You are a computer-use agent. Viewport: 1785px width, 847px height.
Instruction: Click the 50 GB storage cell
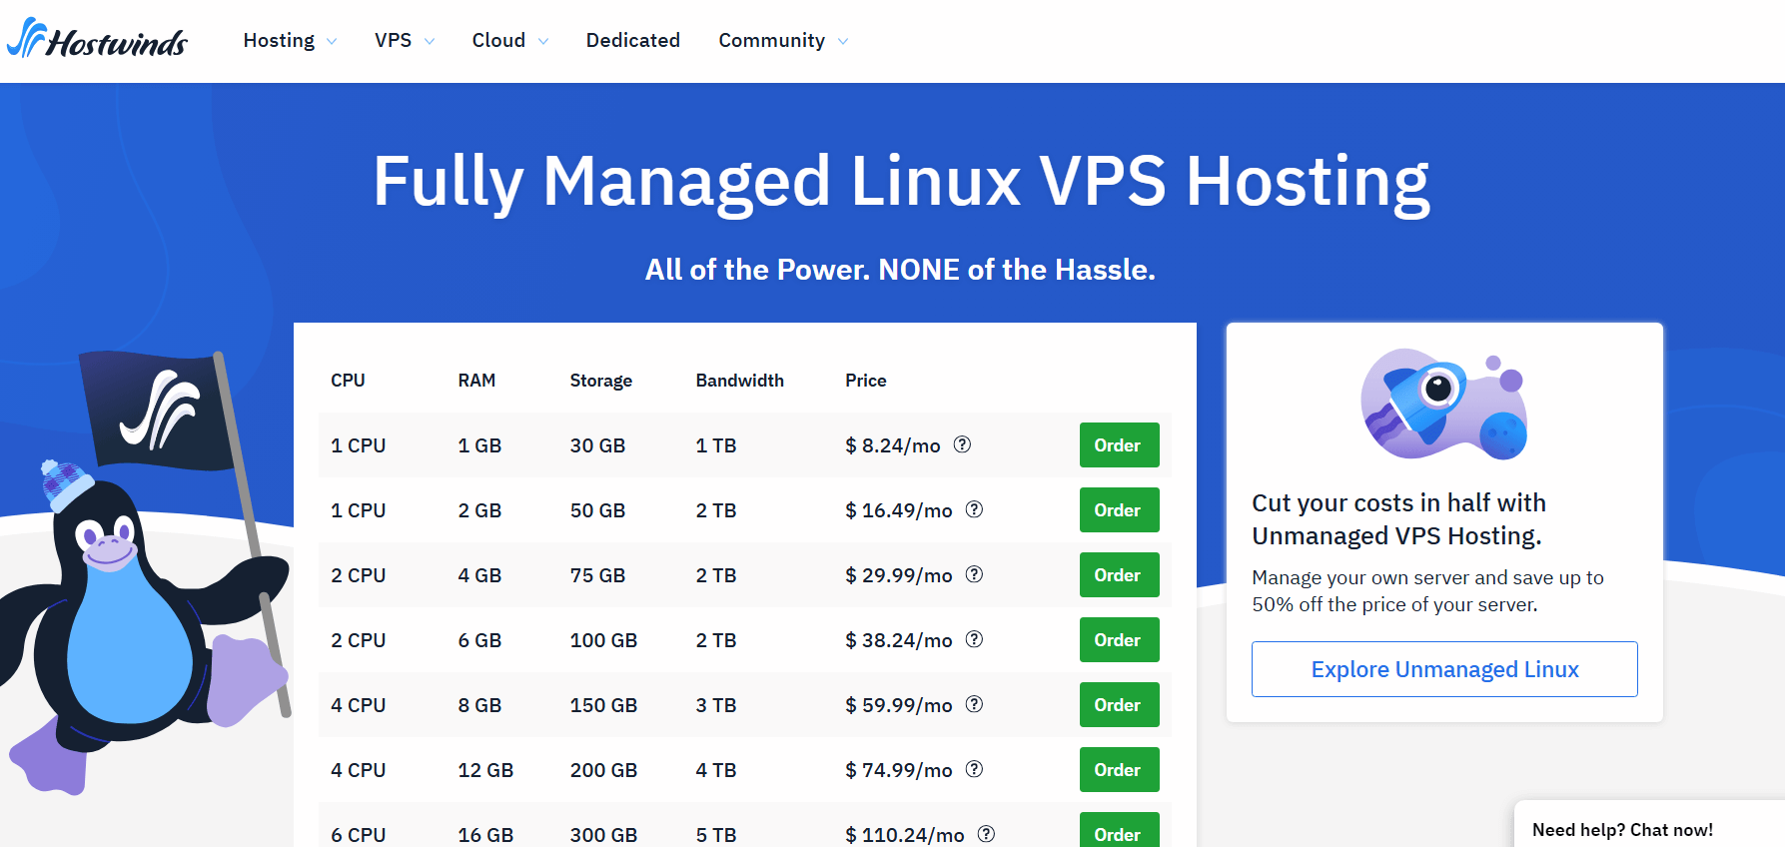[597, 510]
